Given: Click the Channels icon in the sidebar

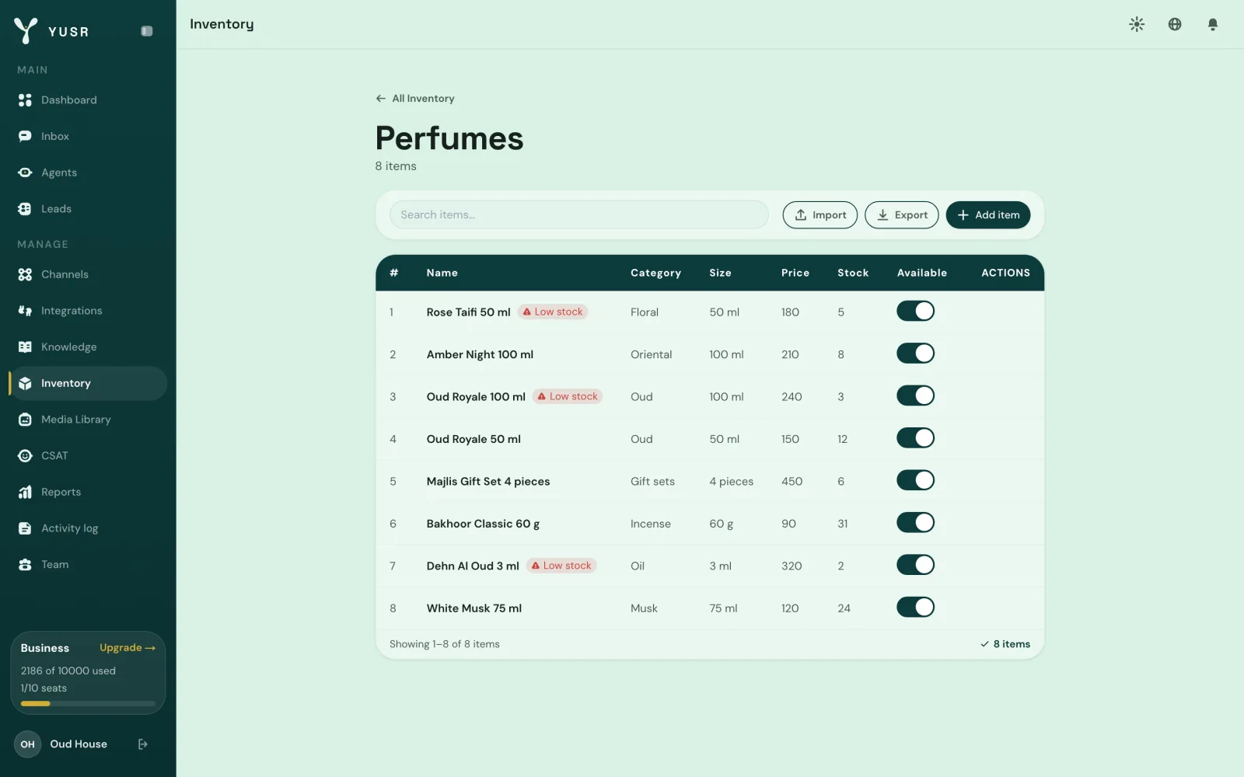Looking at the screenshot, I should 25,274.
